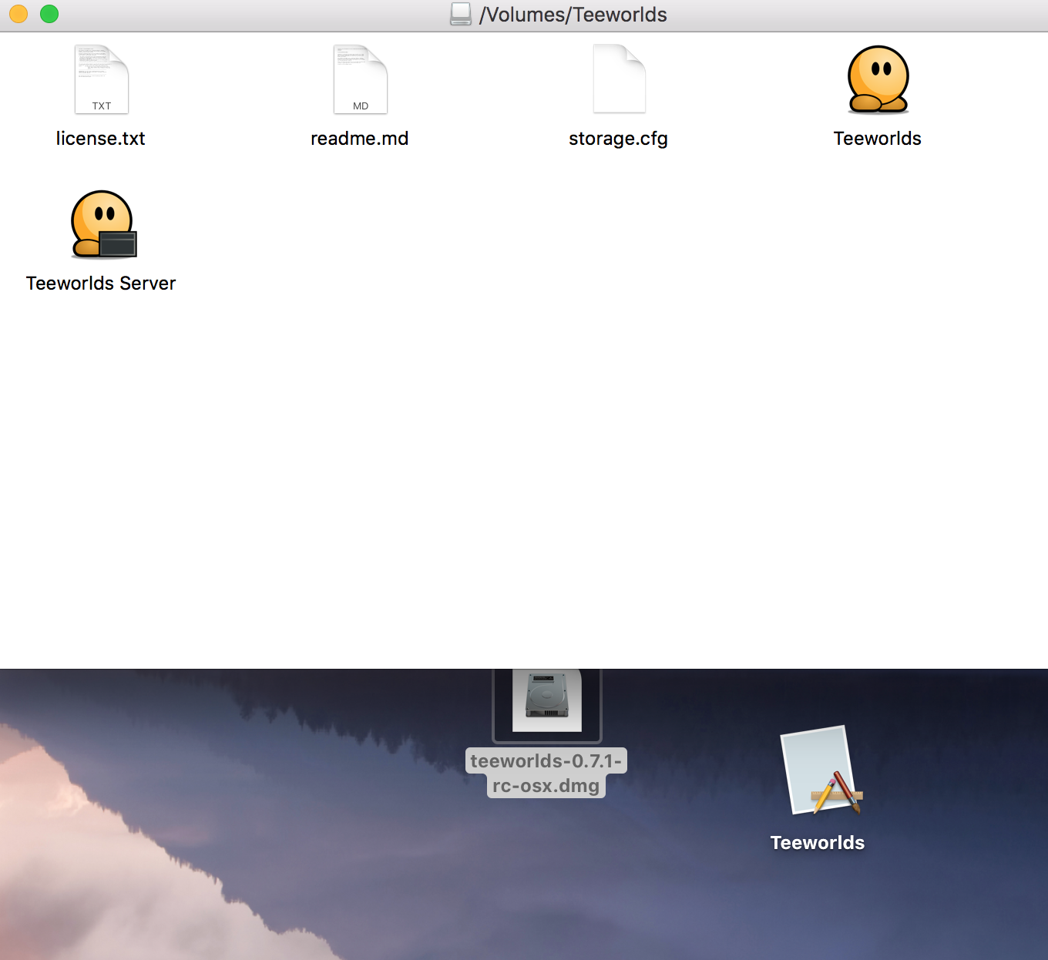Click the Teeworlds Server name label

pos(101,283)
